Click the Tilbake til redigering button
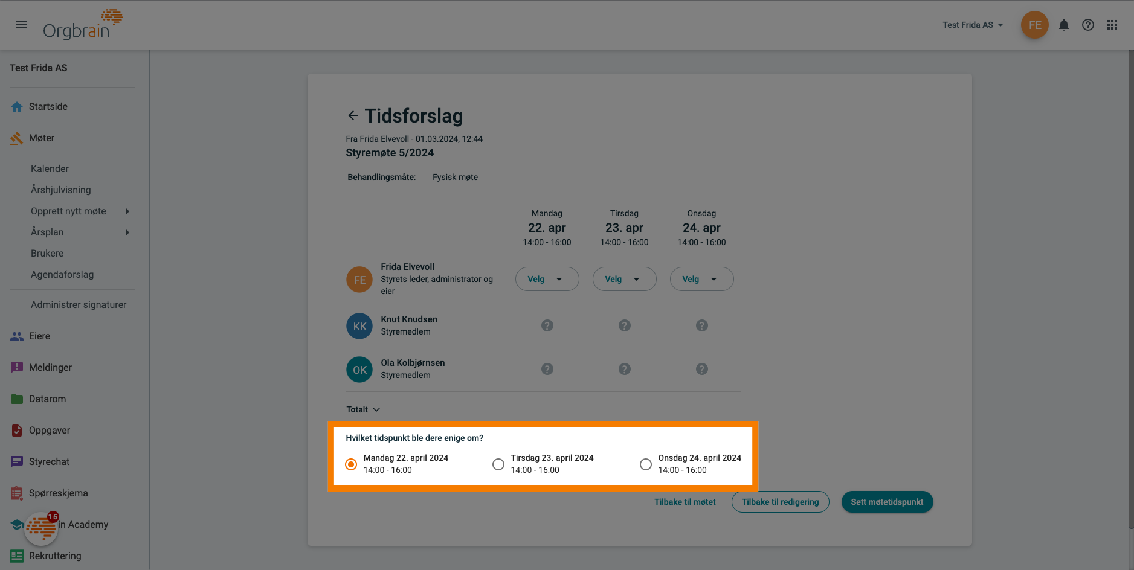 pos(781,502)
